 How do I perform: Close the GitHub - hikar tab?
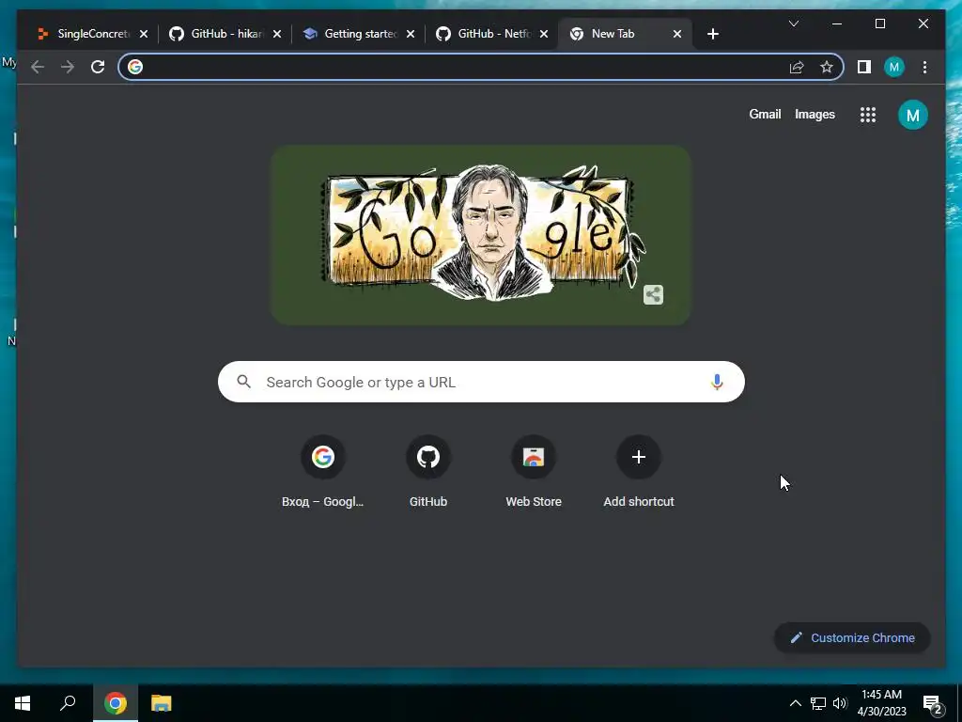[x=277, y=34]
